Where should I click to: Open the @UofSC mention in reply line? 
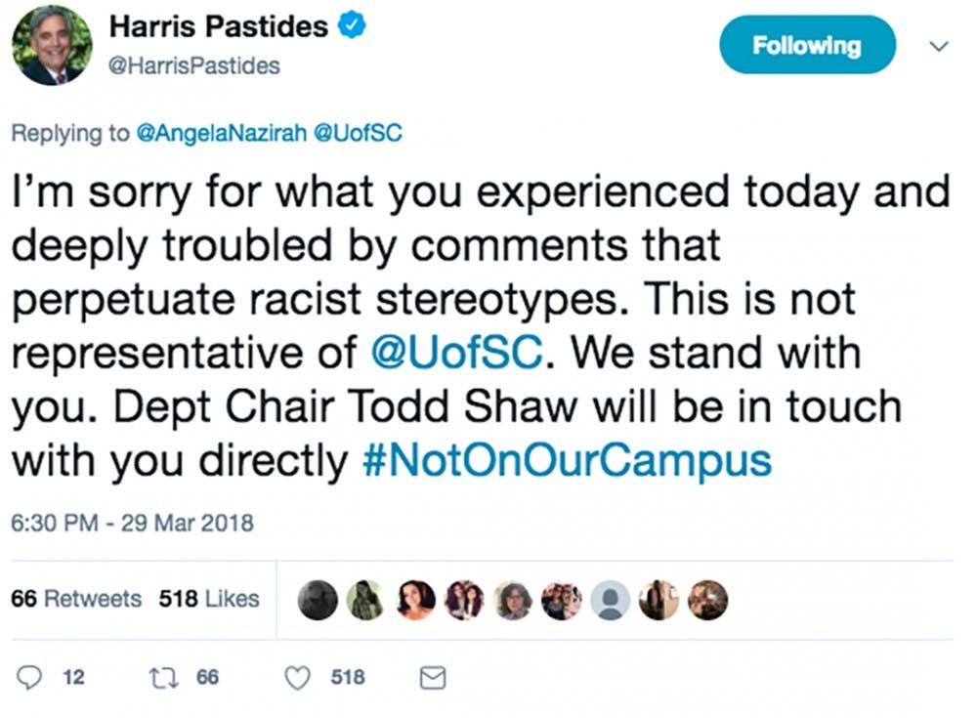point(357,134)
